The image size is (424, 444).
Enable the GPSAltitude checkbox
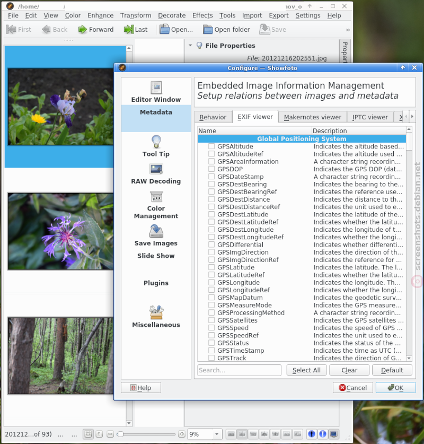211,146
